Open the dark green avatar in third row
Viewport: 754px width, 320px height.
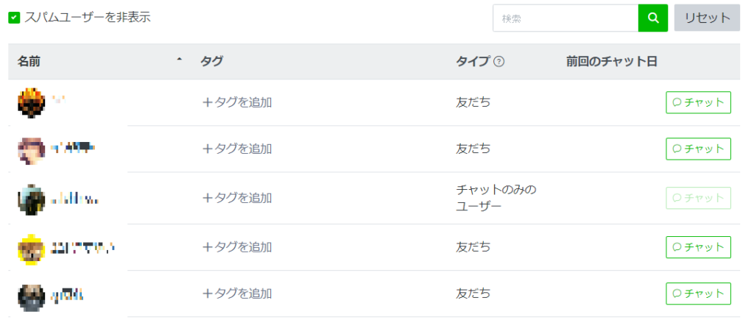point(31,199)
